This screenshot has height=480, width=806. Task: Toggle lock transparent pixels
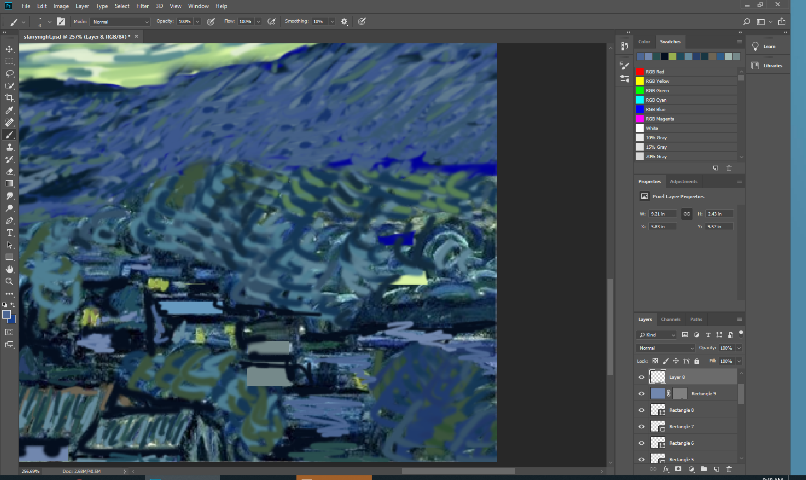tap(655, 361)
